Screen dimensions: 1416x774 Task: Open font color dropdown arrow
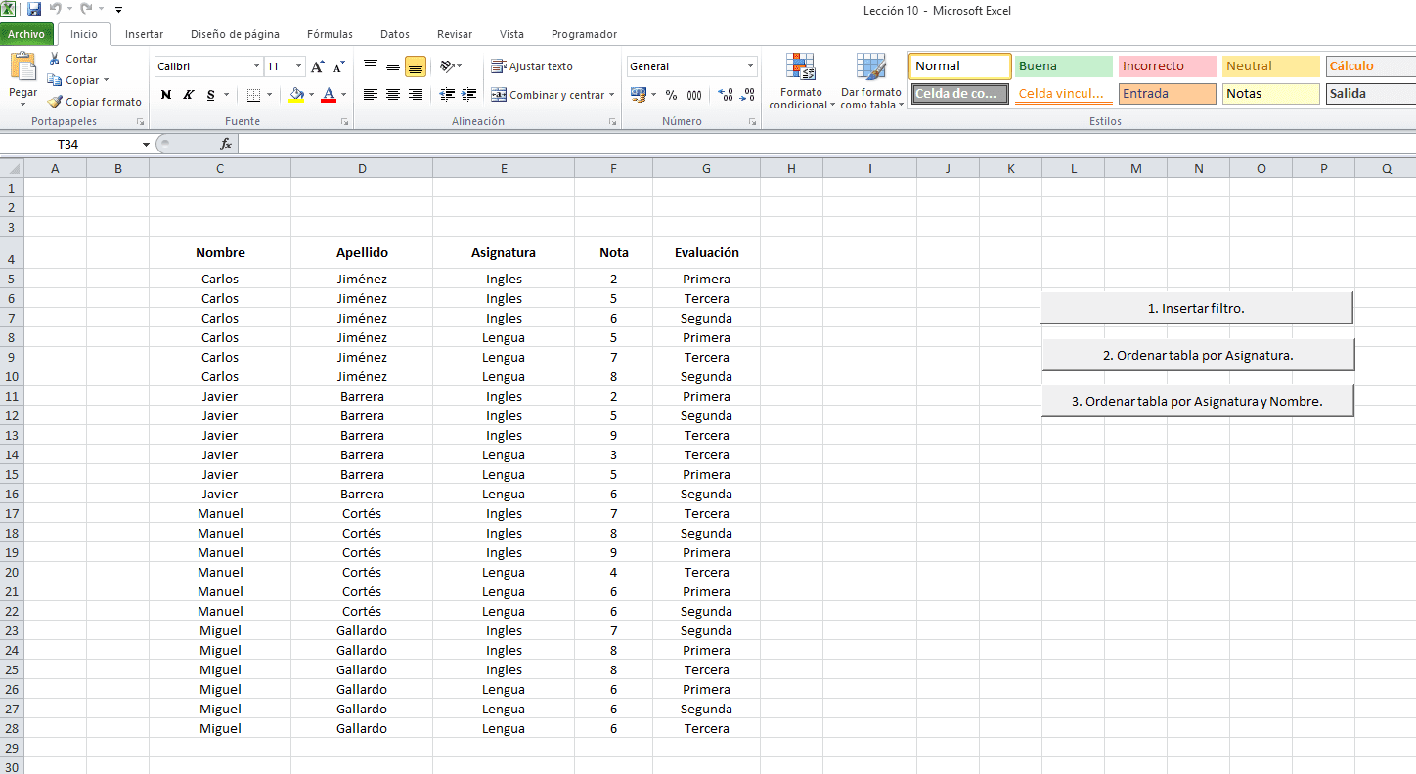(343, 95)
